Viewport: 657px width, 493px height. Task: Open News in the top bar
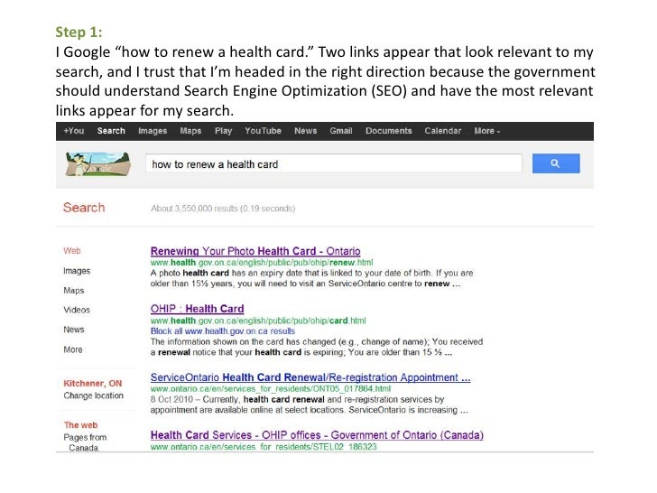pos(305,131)
